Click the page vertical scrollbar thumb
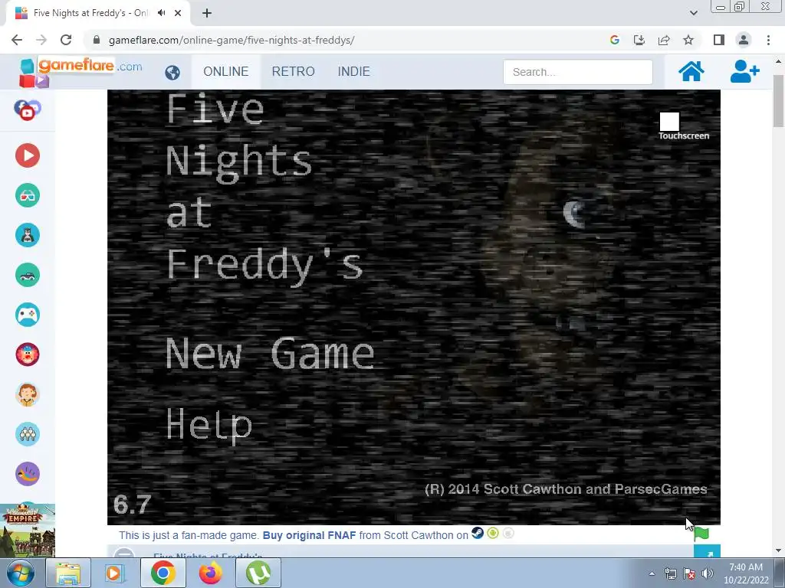Viewport: 785px width, 588px height. pos(778,101)
